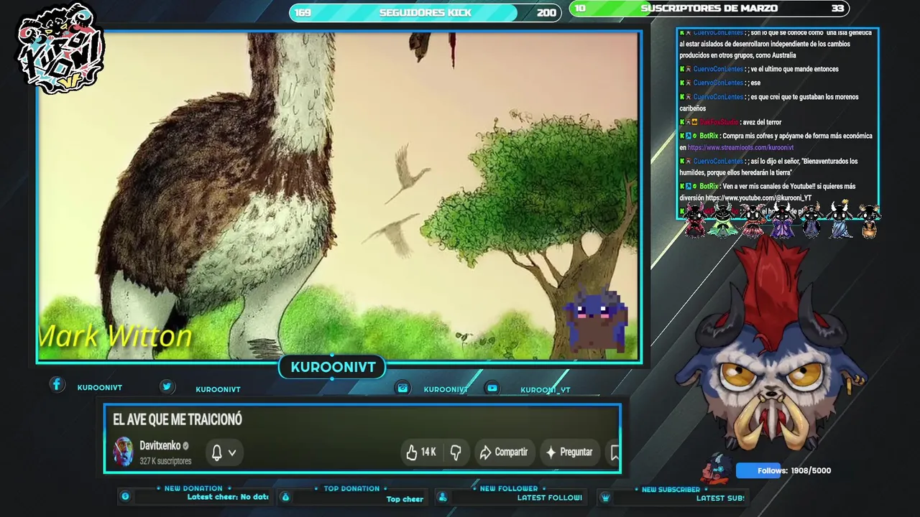Click the notification bell icon beside Davitxenko
This screenshot has height=517, width=920.
point(216,452)
